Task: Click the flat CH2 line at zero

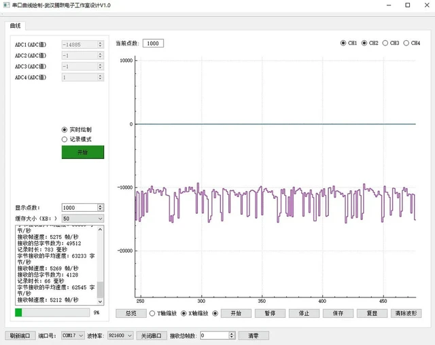Action: pos(275,124)
